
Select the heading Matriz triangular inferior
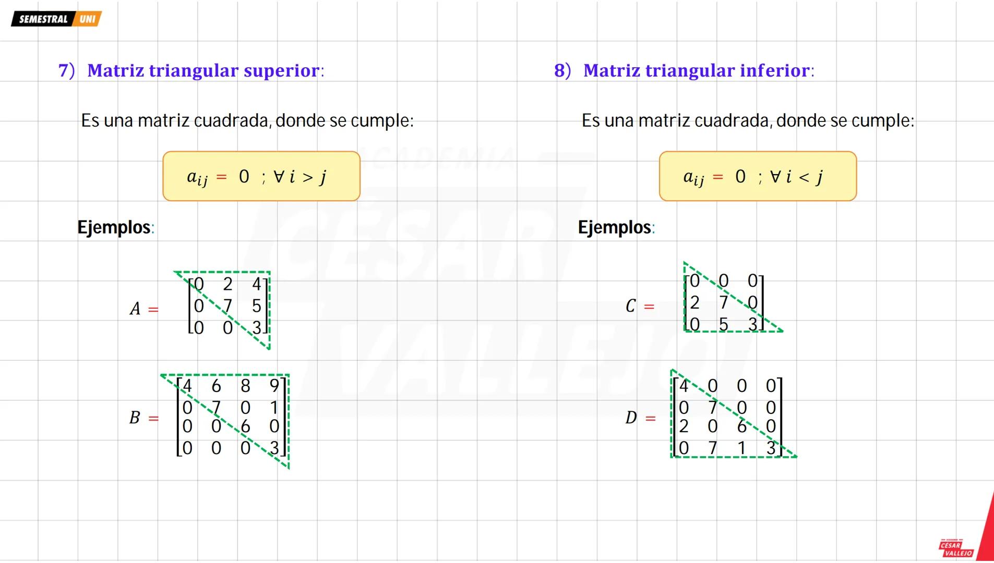tap(698, 70)
